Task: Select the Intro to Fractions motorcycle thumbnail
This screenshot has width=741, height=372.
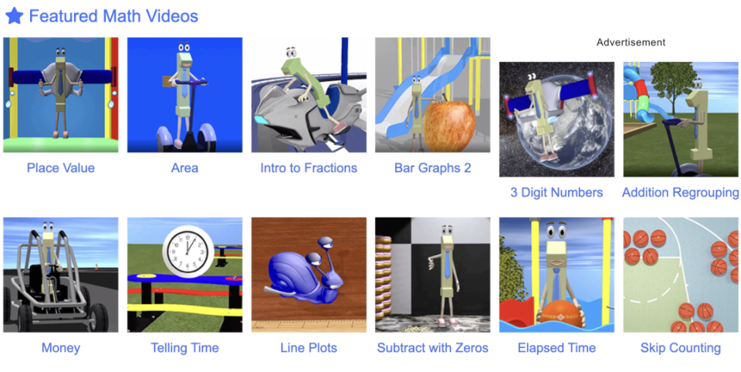Action: click(x=309, y=95)
